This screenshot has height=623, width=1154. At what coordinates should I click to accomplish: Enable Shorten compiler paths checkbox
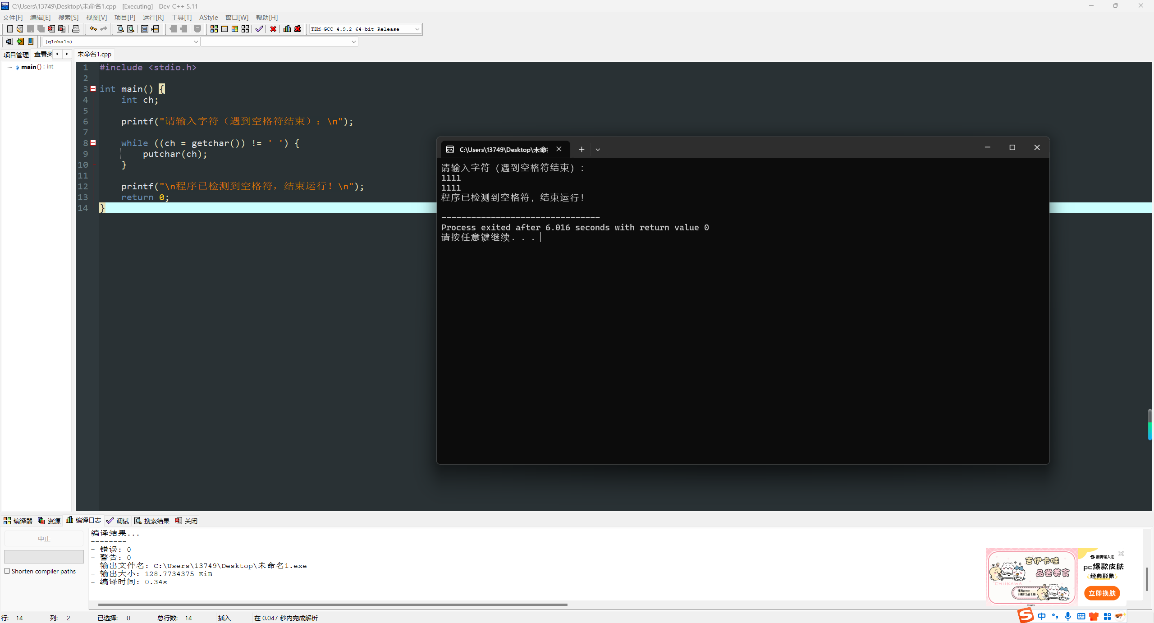(x=7, y=571)
